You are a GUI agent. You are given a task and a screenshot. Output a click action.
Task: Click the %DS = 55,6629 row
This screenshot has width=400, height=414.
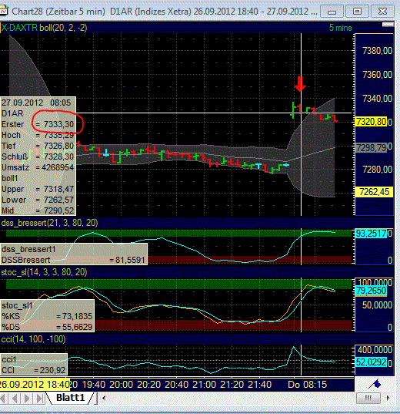[x=47, y=327]
